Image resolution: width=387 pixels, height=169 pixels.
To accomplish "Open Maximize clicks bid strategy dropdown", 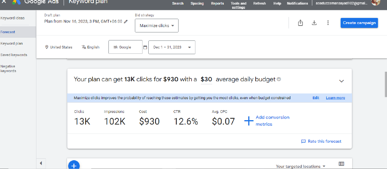I will click(157, 26).
